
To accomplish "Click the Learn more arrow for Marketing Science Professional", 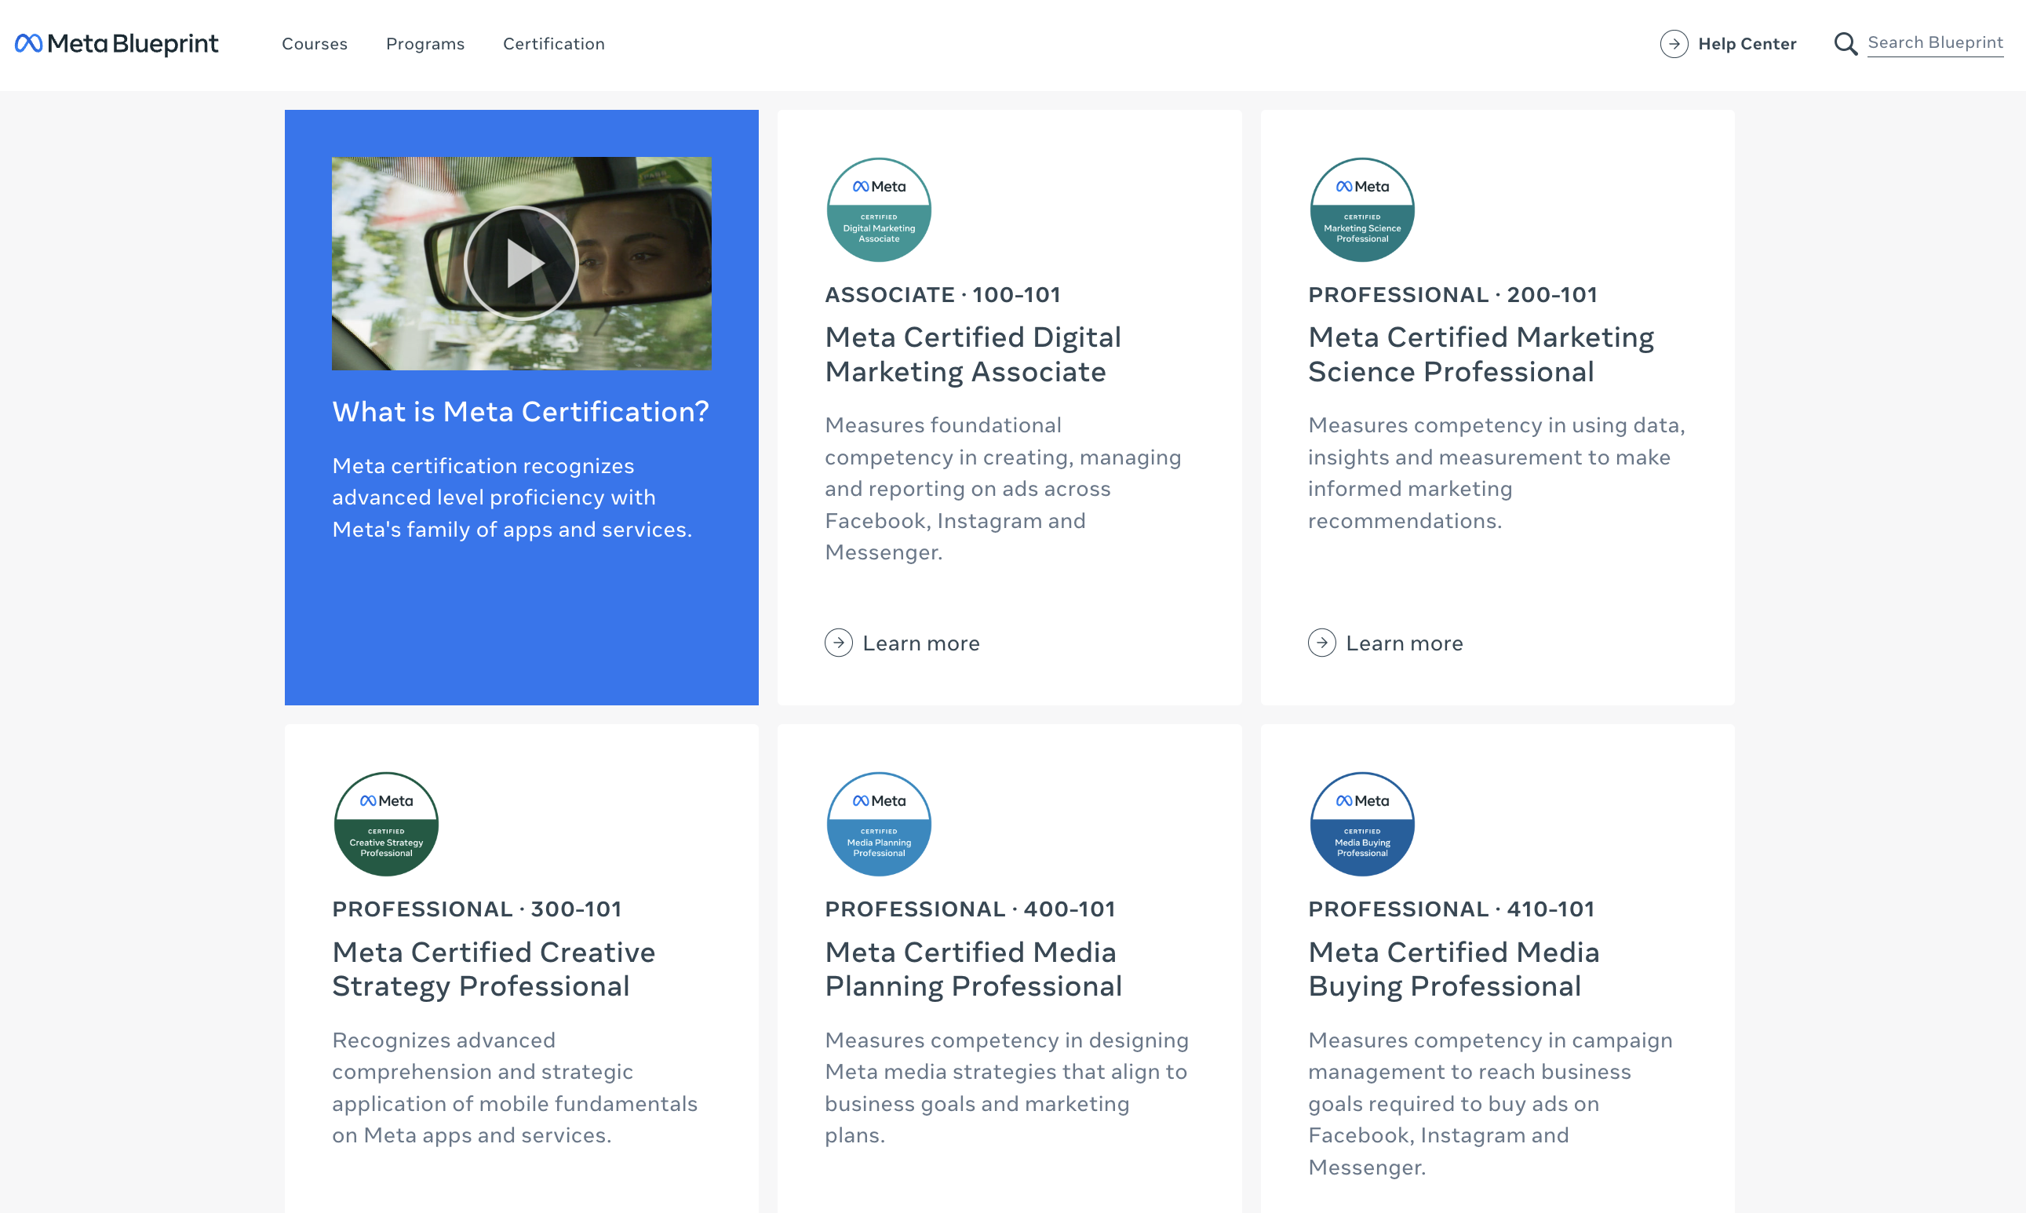I will [1321, 643].
